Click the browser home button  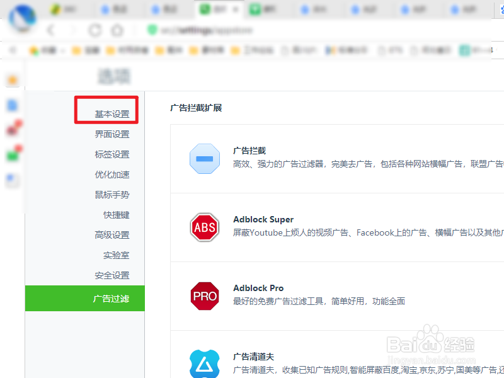click(117, 30)
